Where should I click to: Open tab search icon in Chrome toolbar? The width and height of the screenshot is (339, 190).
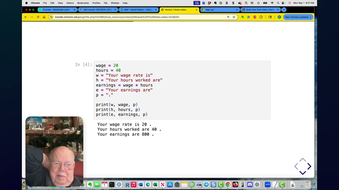tap(270, 17)
